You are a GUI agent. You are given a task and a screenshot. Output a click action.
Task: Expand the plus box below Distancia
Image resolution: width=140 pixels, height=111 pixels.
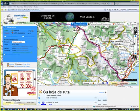pos(4,55)
